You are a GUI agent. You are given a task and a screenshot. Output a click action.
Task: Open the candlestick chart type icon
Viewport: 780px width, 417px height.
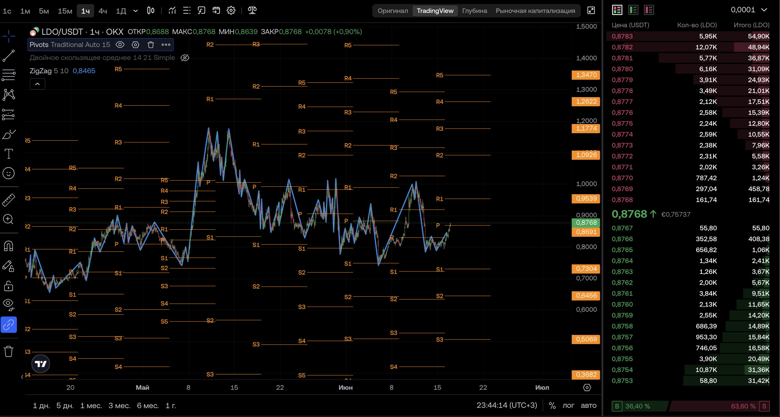(x=150, y=11)
